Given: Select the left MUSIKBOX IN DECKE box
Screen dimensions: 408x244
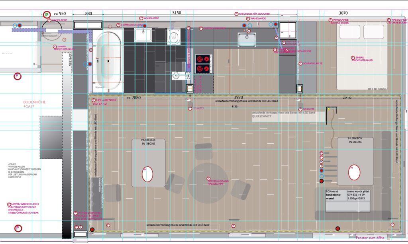Looking at the screenshot, I should (x=148, y=162).
